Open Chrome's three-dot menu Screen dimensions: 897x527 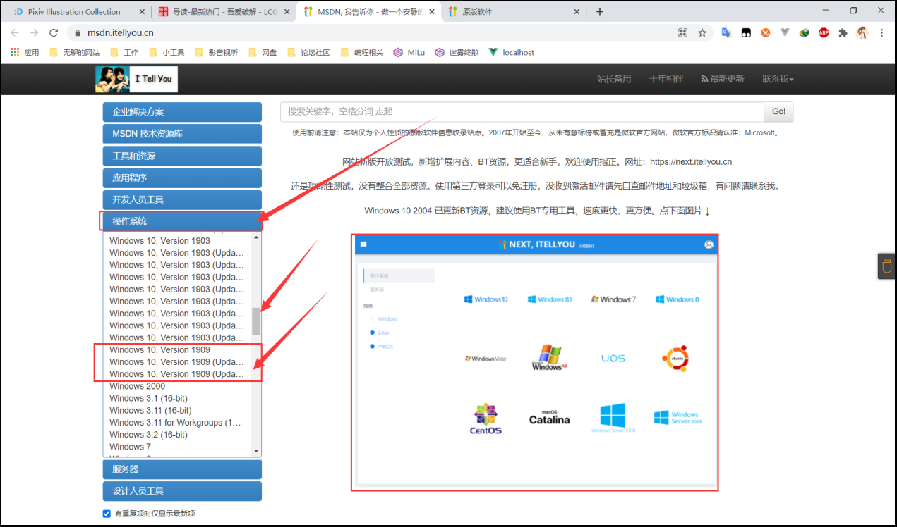pyautogui.click(x=881, y=33)
